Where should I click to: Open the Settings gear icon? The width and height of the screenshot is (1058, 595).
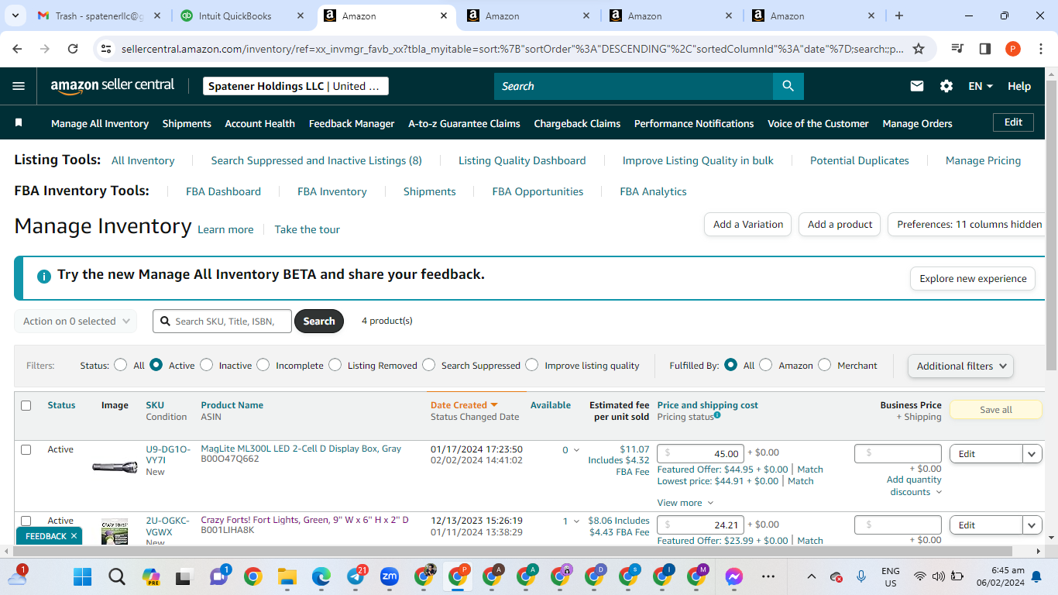tap(946, 86)
